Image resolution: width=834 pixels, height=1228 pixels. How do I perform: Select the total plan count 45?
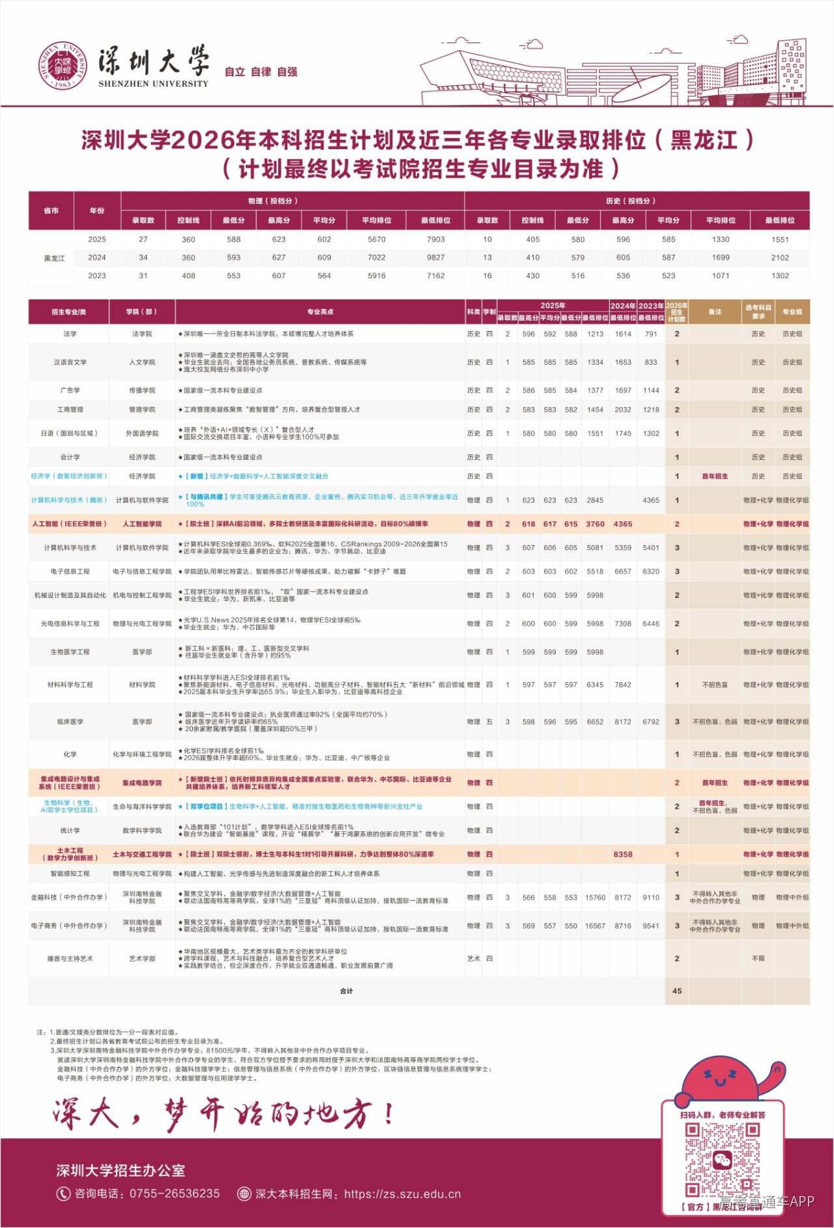677,991
